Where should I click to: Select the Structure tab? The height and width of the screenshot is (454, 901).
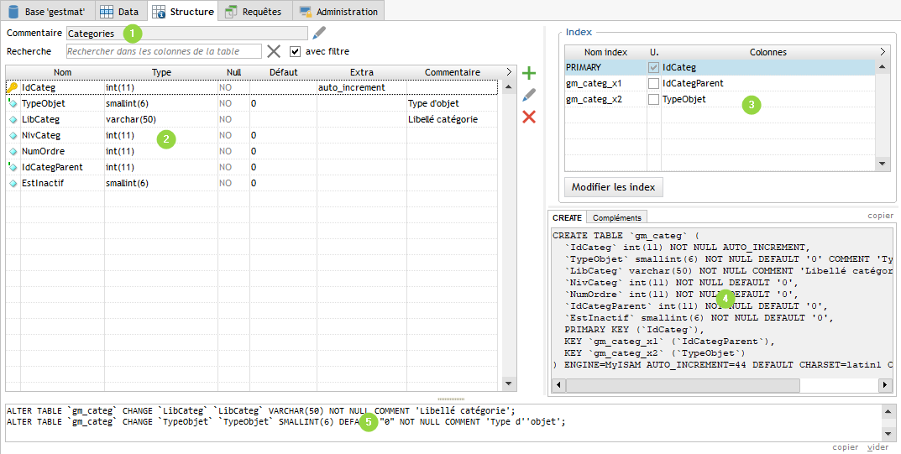183,11
